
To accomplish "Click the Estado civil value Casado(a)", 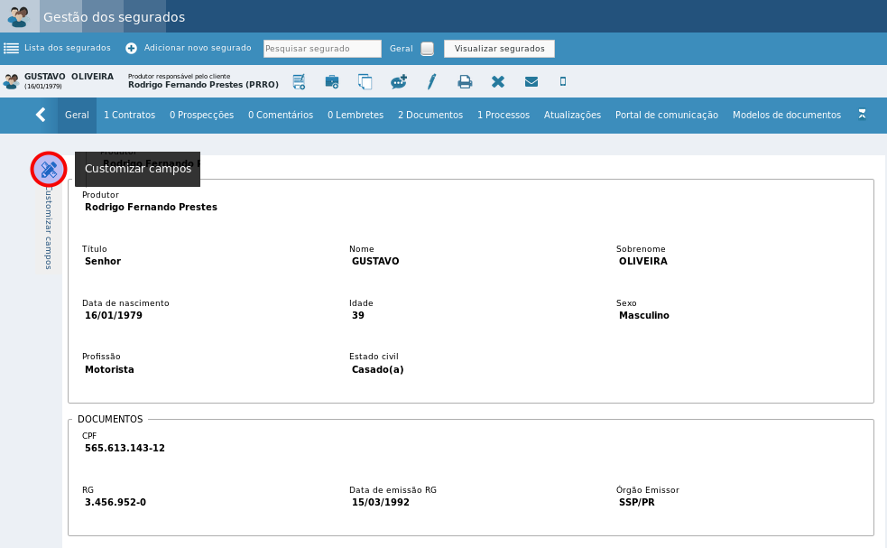I will tap(378, 369).
